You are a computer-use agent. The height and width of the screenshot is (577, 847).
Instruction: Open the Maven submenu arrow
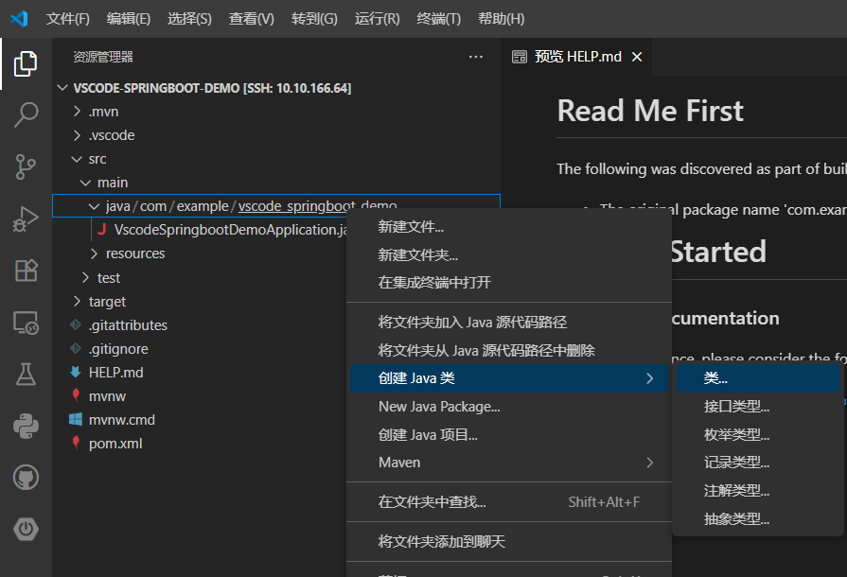(x=649, y=463)
